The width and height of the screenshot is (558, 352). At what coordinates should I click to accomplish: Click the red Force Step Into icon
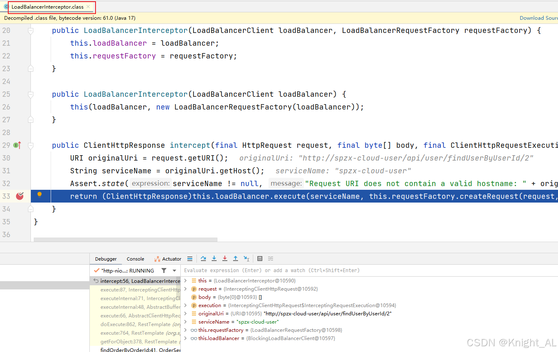point(225,259)
